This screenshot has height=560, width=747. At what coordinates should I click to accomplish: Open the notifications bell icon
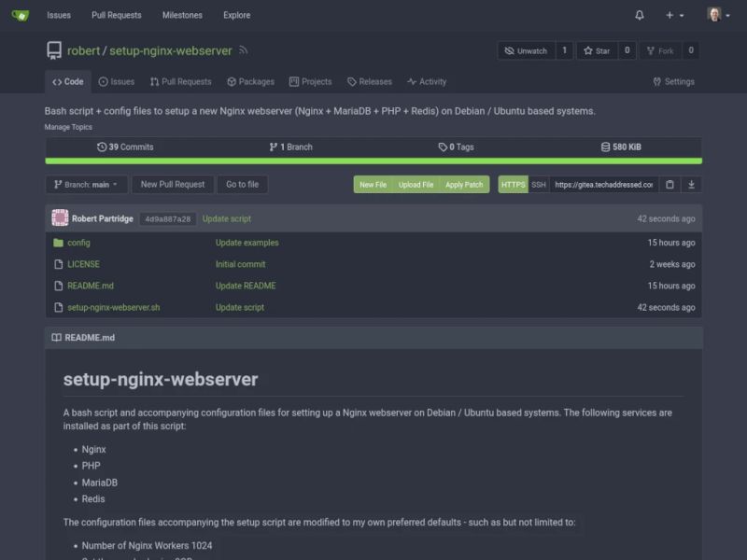point(639,15)
